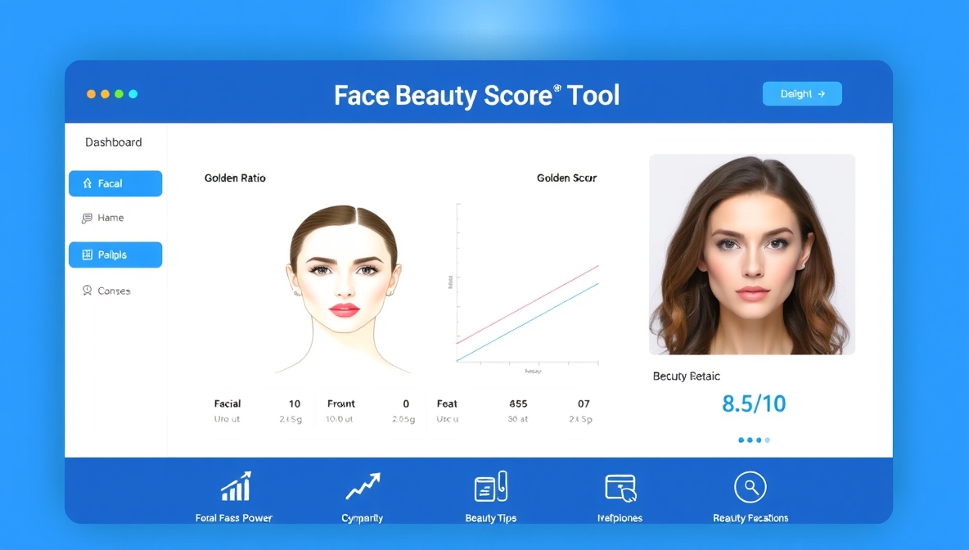This screenshot has width=969, height=550.
Task: Click the Conses sidebar link
Action: point(113,291)
